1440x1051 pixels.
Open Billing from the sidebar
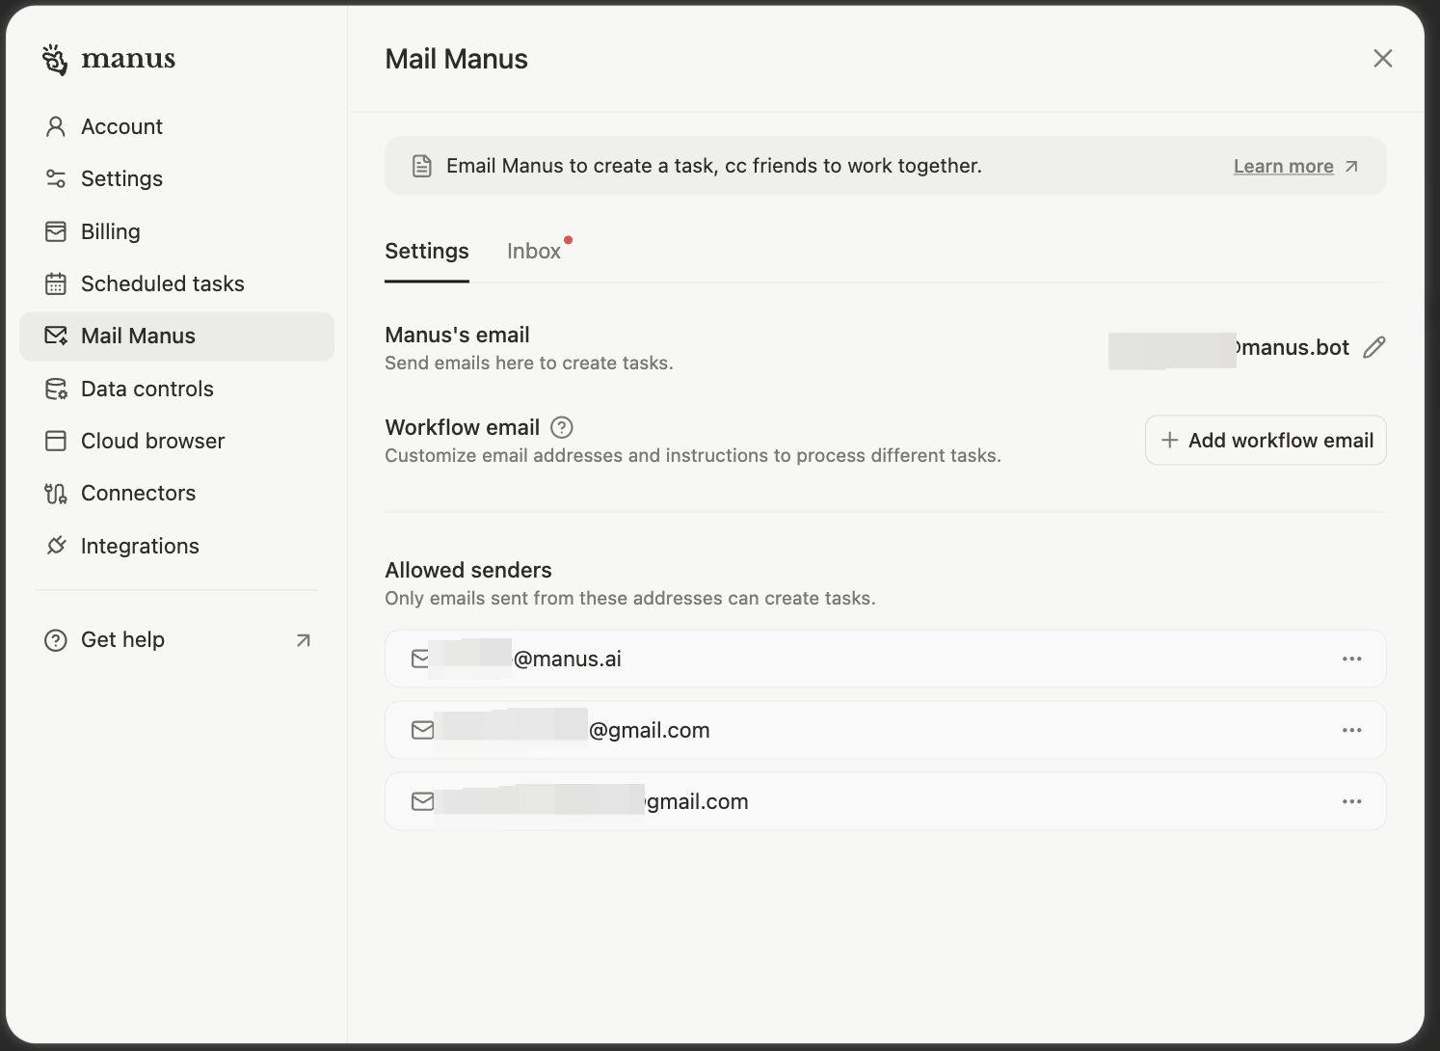(109, 231)
